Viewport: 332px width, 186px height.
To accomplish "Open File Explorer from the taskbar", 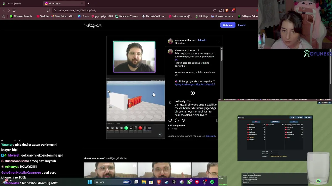I will 144,182.
